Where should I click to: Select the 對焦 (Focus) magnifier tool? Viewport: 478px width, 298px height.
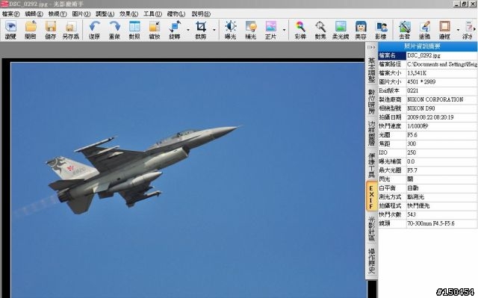coord(320,30)
